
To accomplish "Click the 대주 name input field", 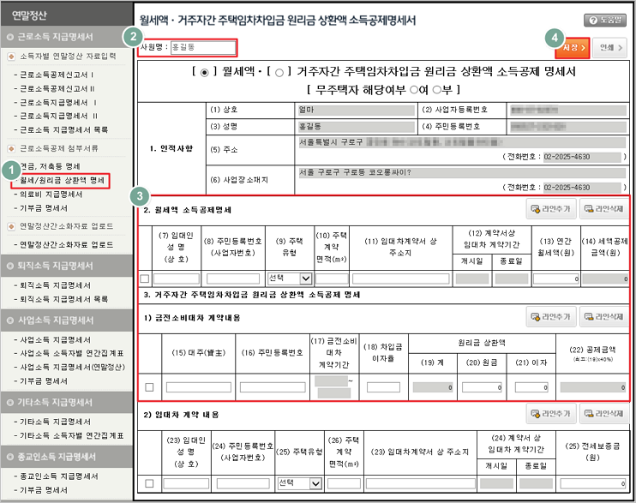I will (199, 387).
